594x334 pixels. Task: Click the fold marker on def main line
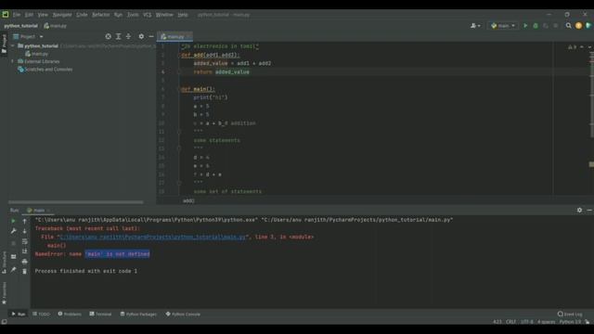pos(179,89)
